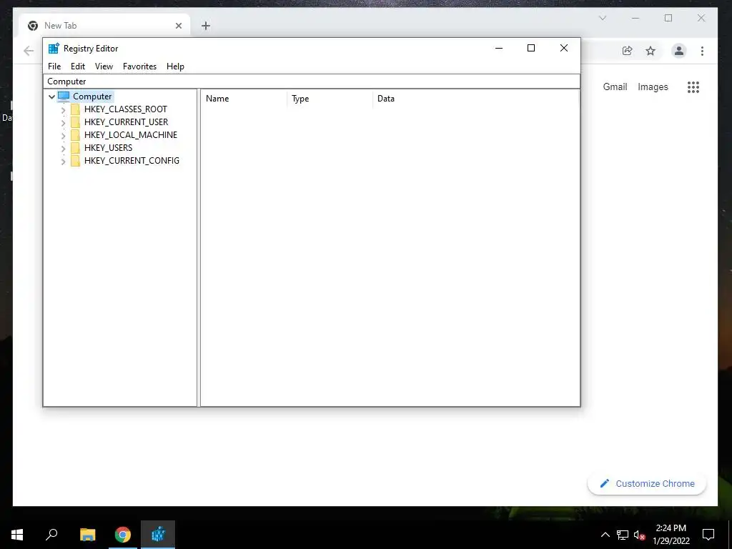Viewport: 732px width, 549px height.
Task: Select the HKEY_CURRENT_CONFIG label
Action: [132, 161]
